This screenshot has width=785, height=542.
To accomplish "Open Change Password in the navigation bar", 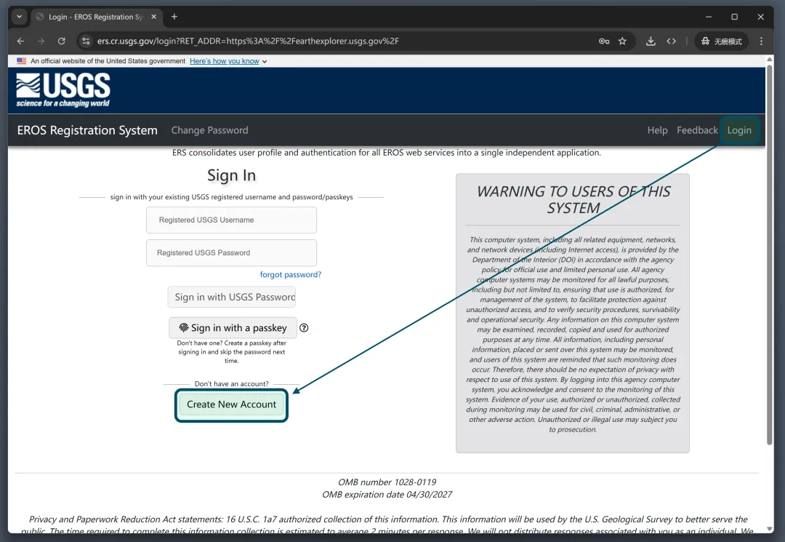I will [210, 130].
